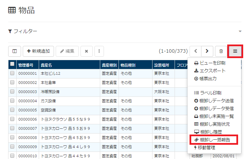Screen dimensions: 251x159
Task: Select 棚卸しデータ送信 menu entry
Action: (214, 101)
